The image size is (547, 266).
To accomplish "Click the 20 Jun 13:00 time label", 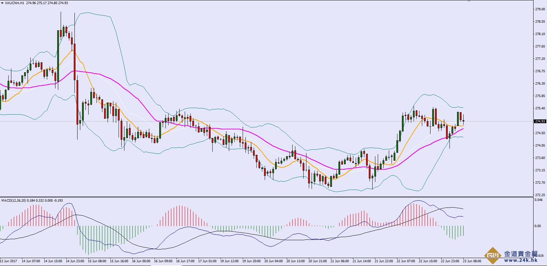I will [x=295, y=261].
